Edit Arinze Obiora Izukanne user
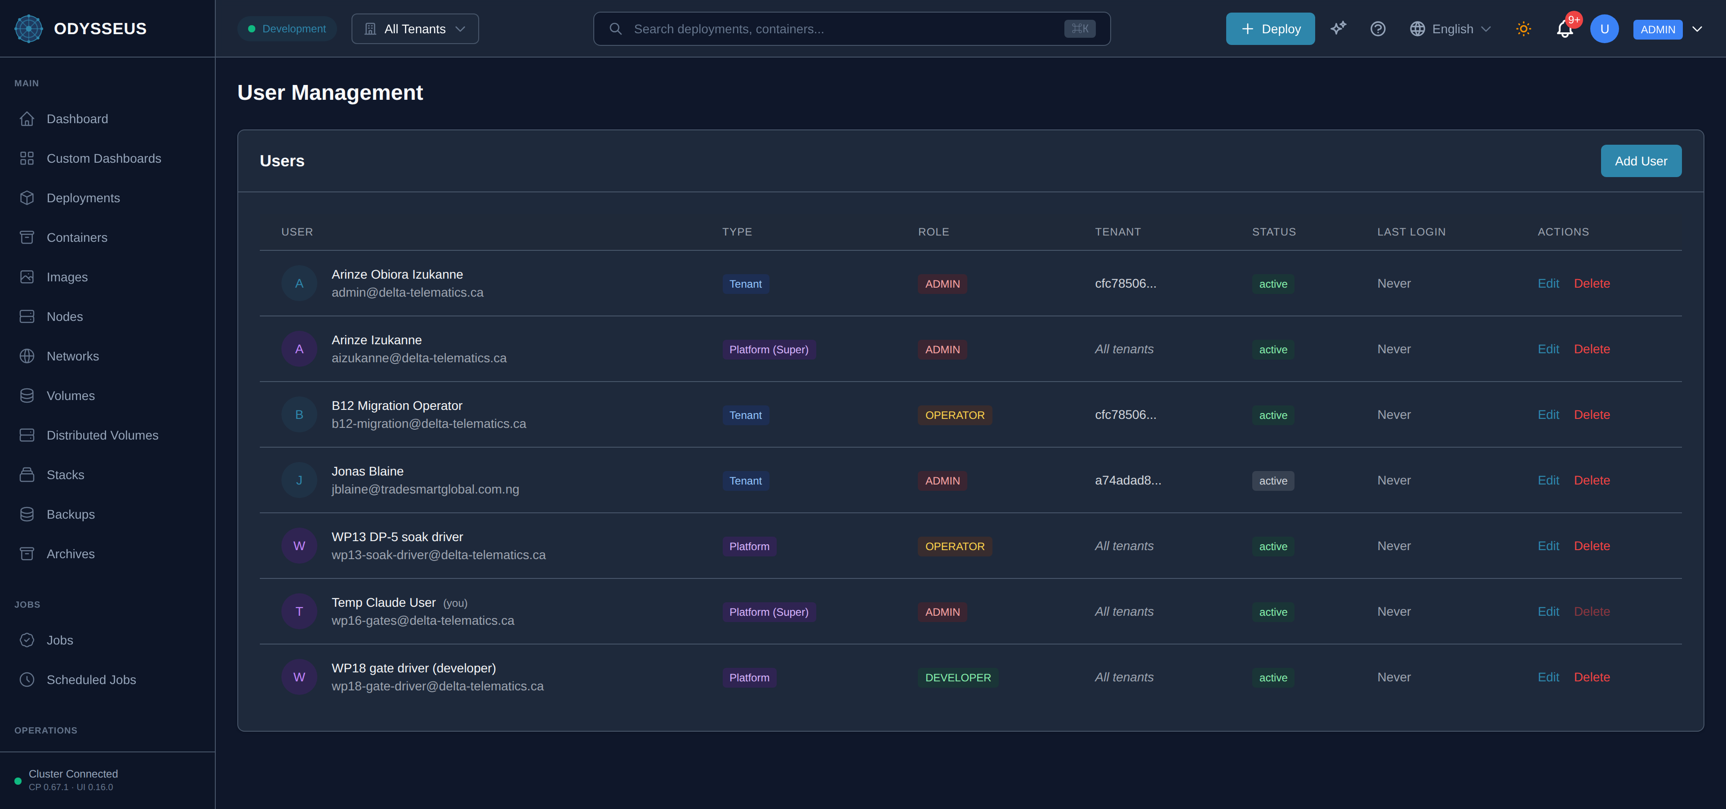The image size is (1726, 809). [1548, 283]
